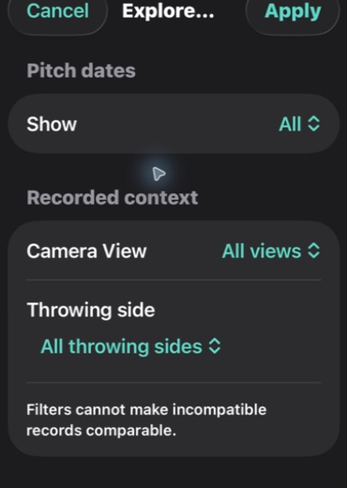Image resolution: width=347 pixels, height=488 pixels.
Task: Apply the selected filters
Action: click(293, 12)
